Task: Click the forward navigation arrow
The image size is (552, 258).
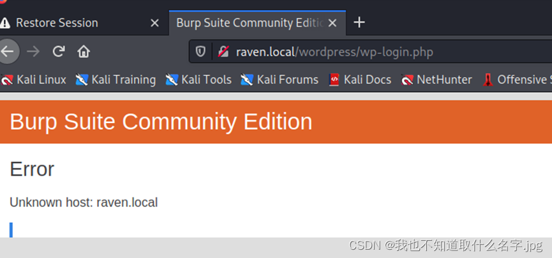Action: pos(33,52)
